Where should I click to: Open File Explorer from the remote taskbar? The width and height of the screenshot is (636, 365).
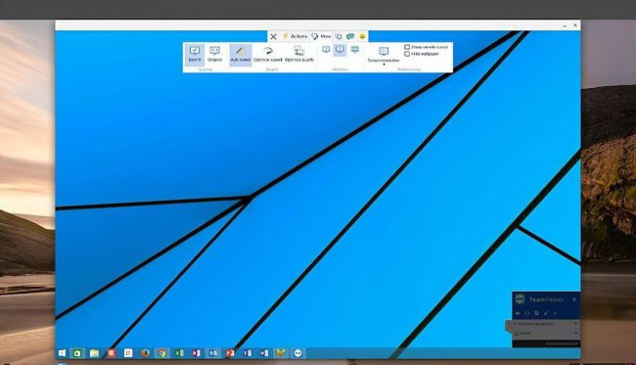pyautogui.click(x=94, y=353)
